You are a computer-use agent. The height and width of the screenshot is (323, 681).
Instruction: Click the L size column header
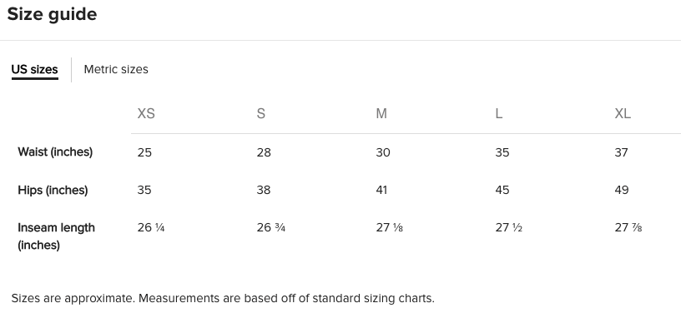click(498, 113)
